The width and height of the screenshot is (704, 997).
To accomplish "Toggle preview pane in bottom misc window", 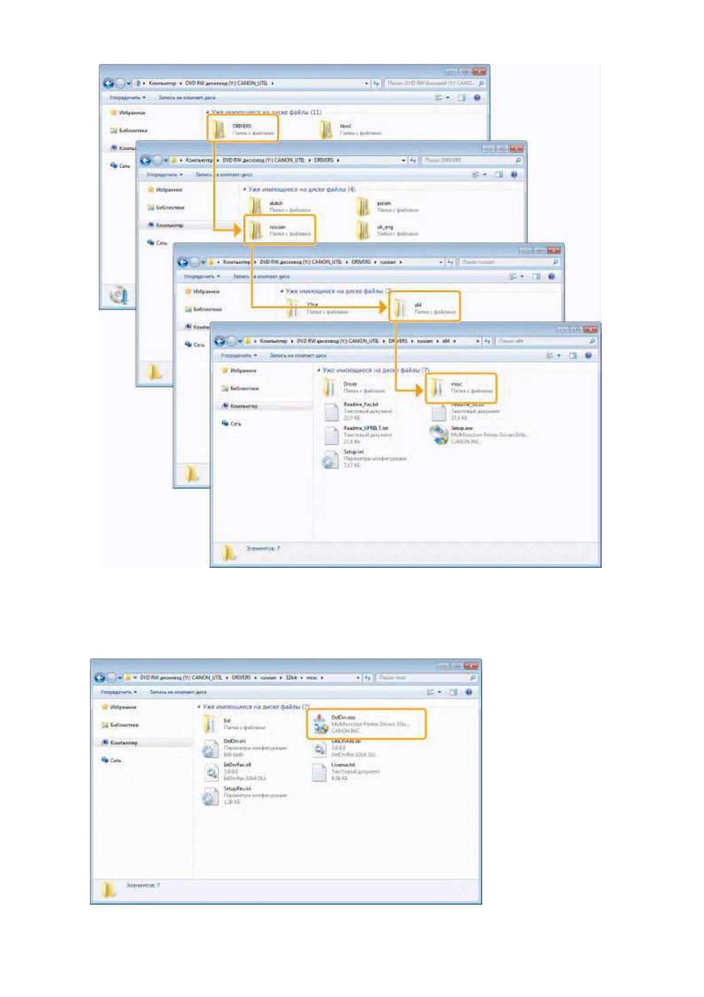I will pos(454,692).
